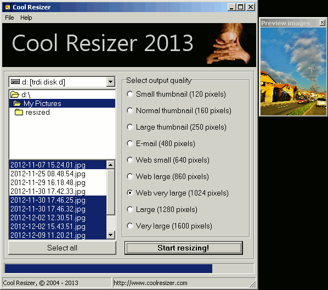The image size is (328, 290).
Task: Click the Start resizing! button
Action: [x=183, y=248]
